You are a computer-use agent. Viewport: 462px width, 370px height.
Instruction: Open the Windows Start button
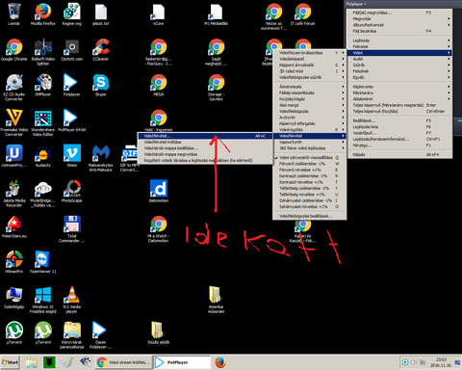tap(10, 362)
